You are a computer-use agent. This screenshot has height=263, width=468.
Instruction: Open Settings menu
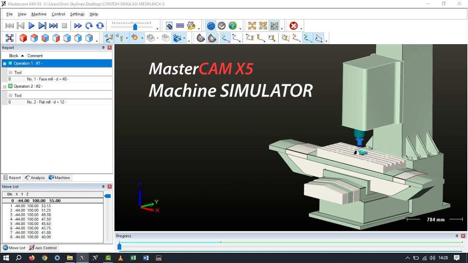pos(77,14)
